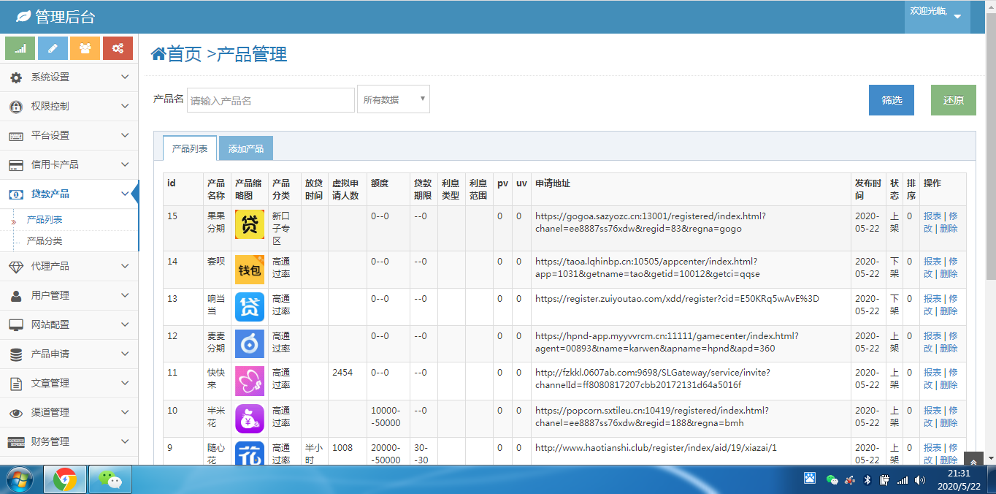Image resolution: width=996 pixels, height=494 pixels.
Task: Open Google Chrome from the taskbar
Action: (65, 479)
